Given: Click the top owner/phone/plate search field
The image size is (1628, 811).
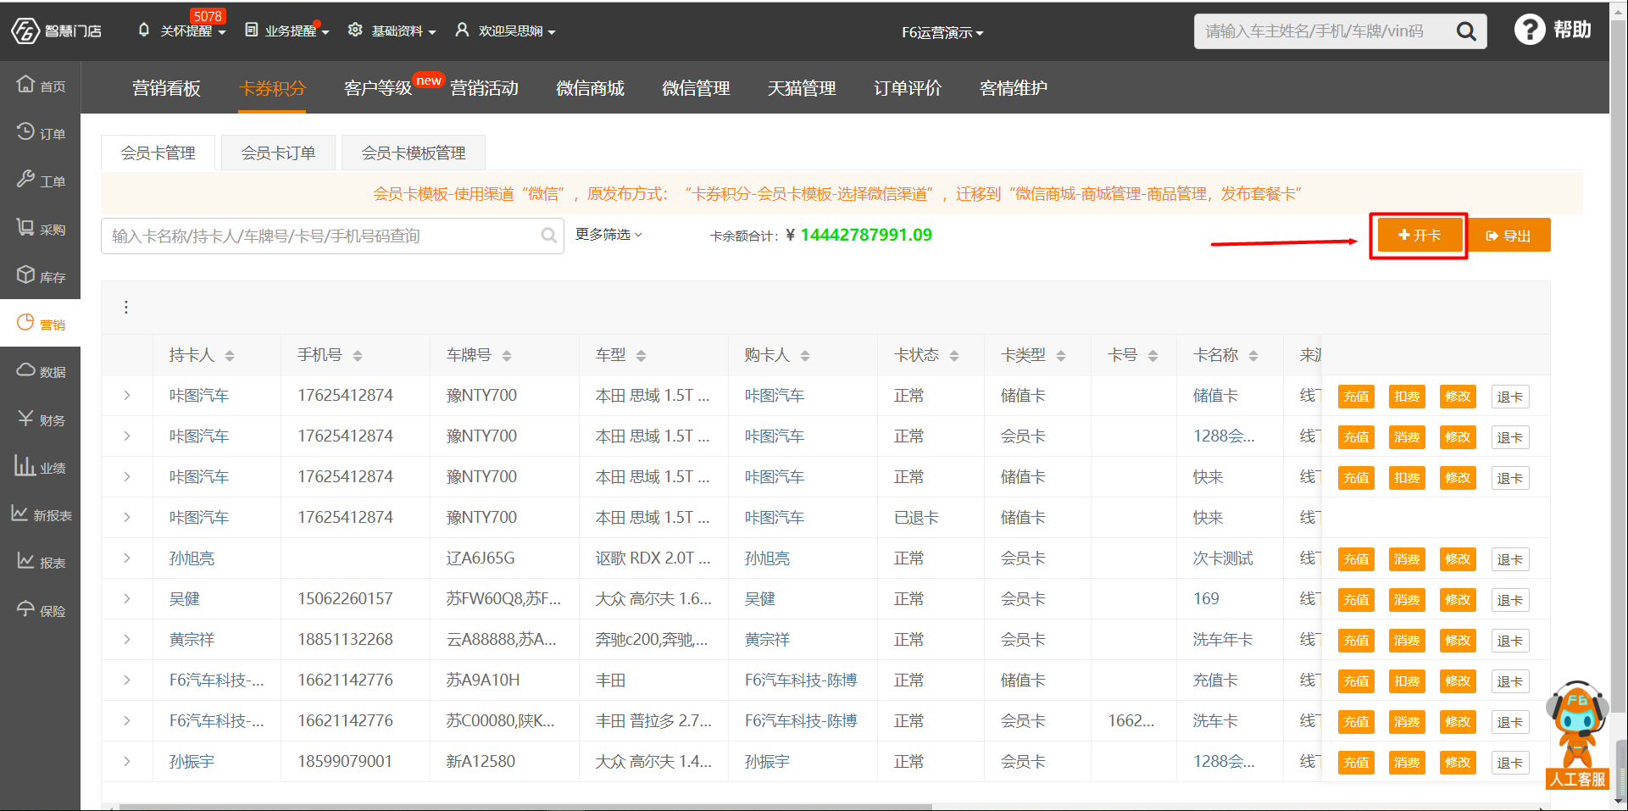Looking at the screenshot, I should click(x=1322, y=31).
